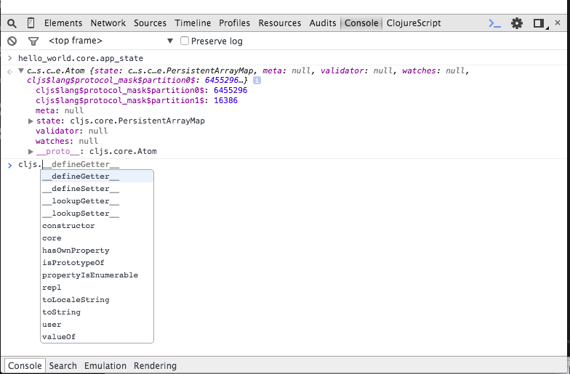Click the watches: null property row
The image size is (570, 374).
67,141
